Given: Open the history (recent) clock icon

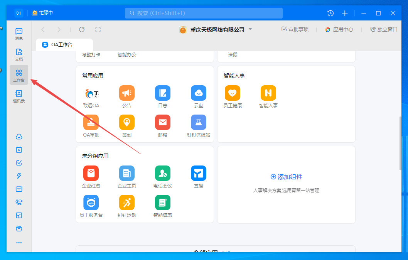Looking at the screenshot, I should (x=330, y=13).
